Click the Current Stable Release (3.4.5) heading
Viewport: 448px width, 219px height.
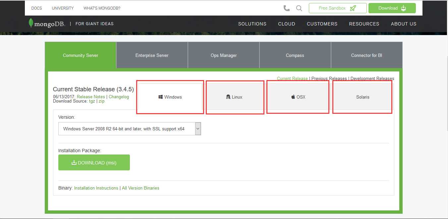(93, 89)
